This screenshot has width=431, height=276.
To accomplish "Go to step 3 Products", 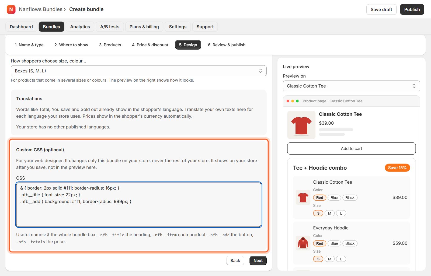I will coord(110,45).
